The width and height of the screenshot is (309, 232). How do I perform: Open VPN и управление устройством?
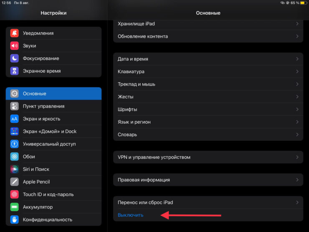tap(208, 157)
